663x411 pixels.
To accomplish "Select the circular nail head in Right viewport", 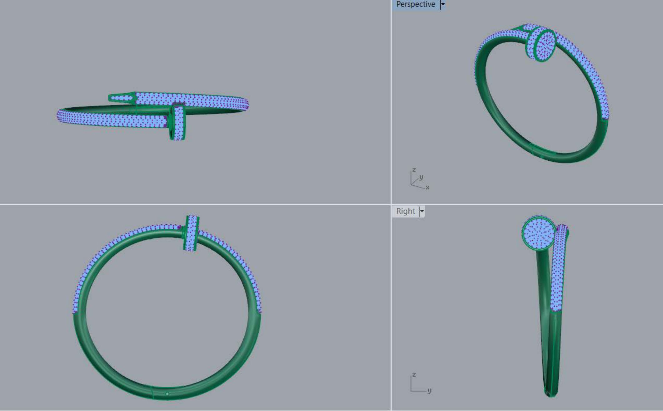I will coord(538,233).
